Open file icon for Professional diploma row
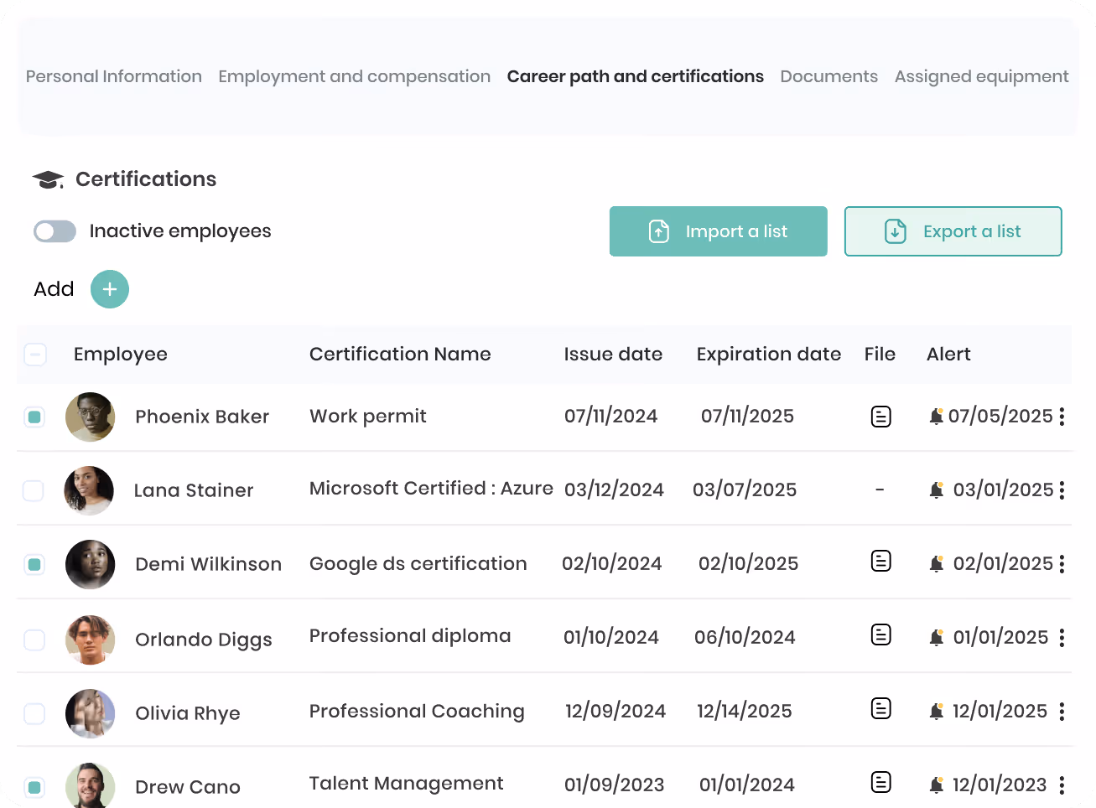Viewport: 1096px width, 808px height. tap(880, 634)
